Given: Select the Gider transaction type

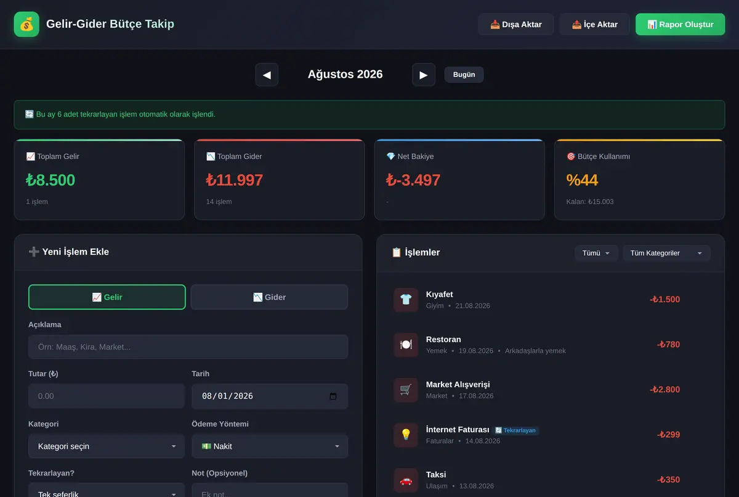Looking at the screenshot, I should click(270, 297).
